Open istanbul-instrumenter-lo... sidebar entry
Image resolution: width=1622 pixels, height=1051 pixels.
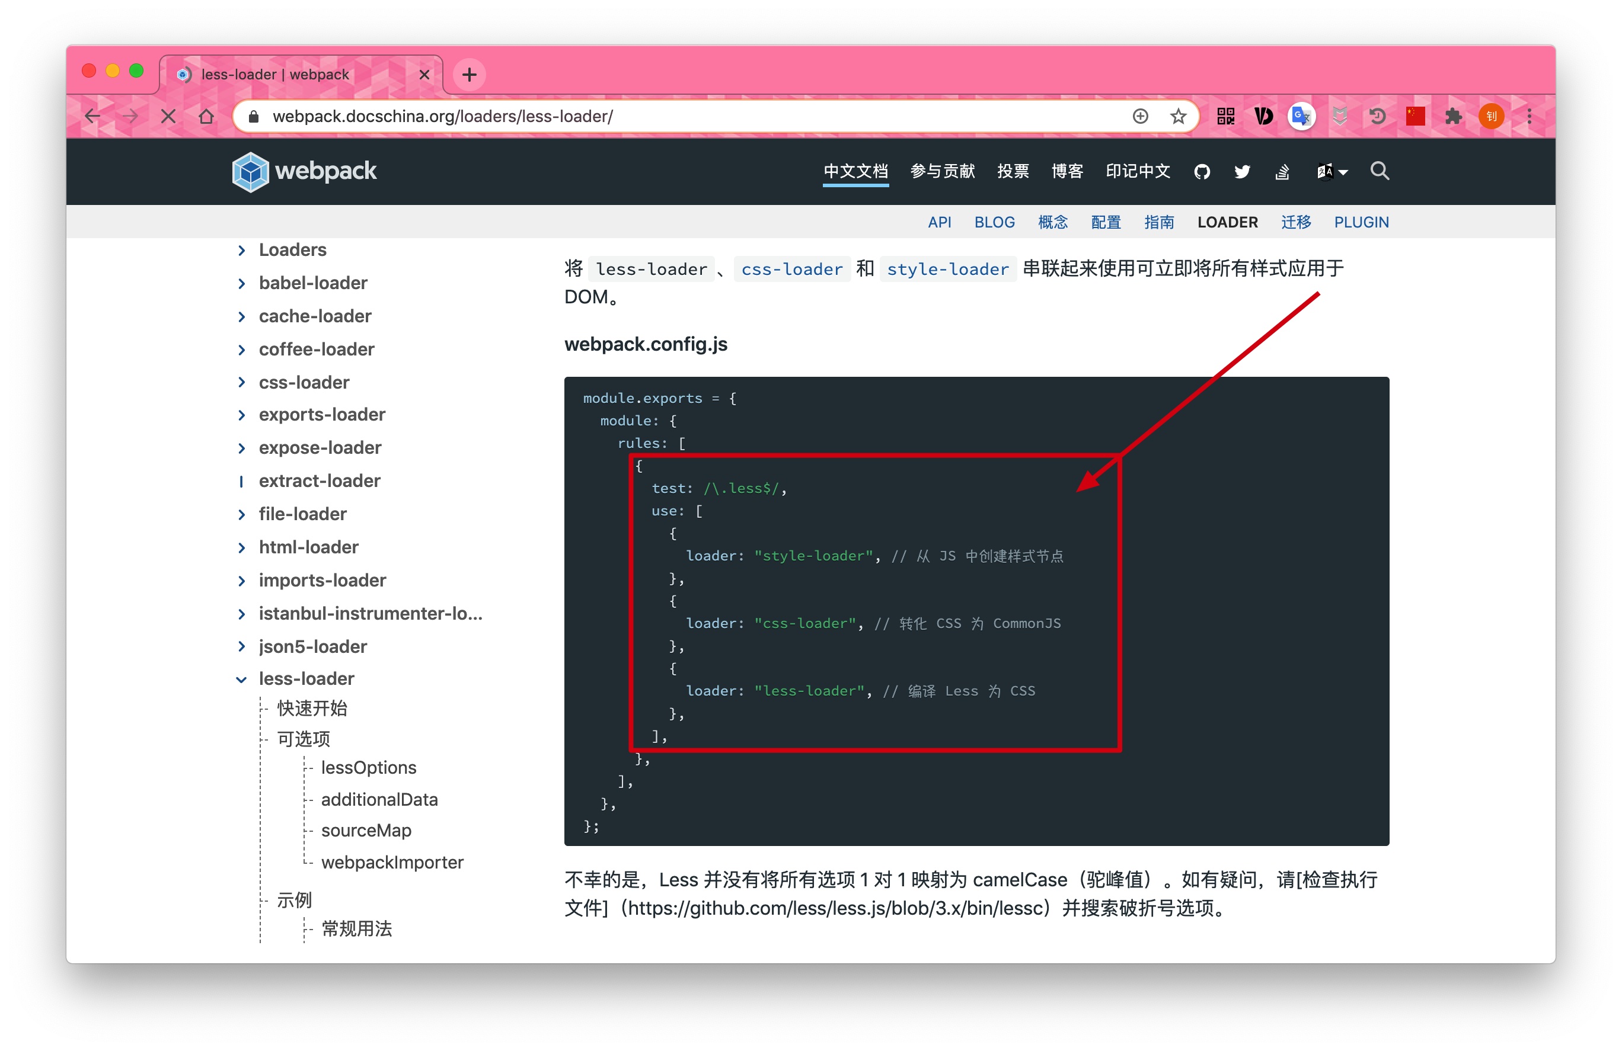371,614
